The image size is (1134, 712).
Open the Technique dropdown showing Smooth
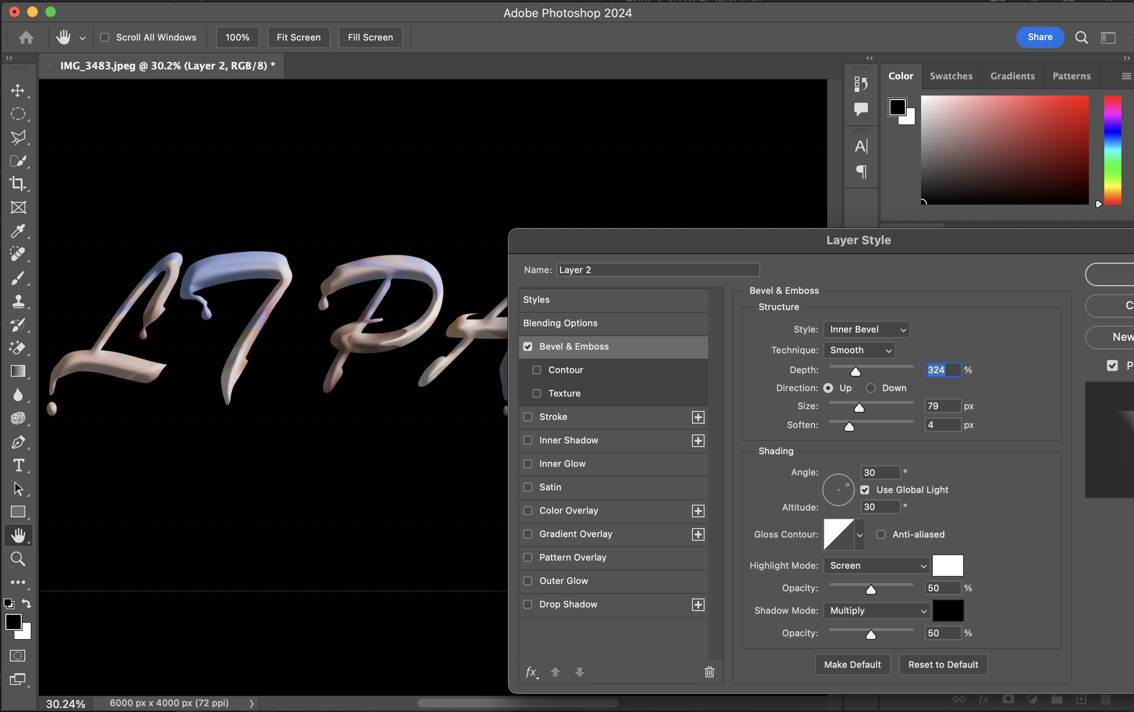859,350
